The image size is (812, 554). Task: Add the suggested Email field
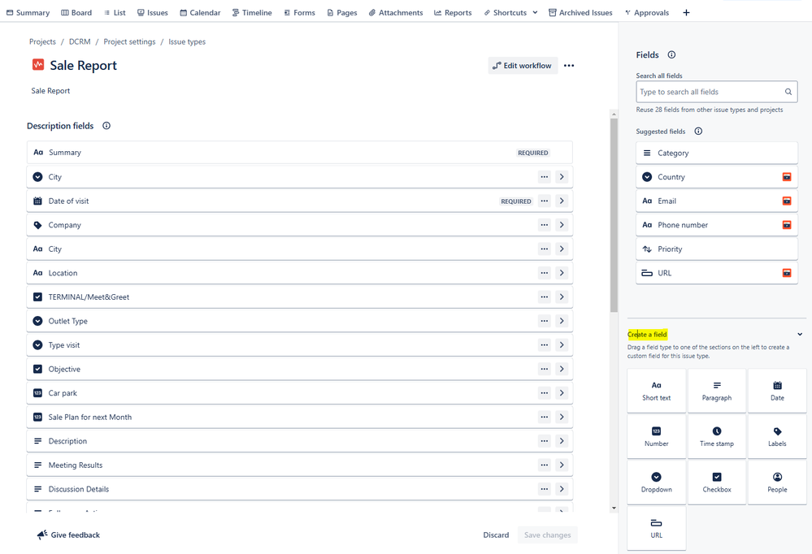(x=717, y=201)
